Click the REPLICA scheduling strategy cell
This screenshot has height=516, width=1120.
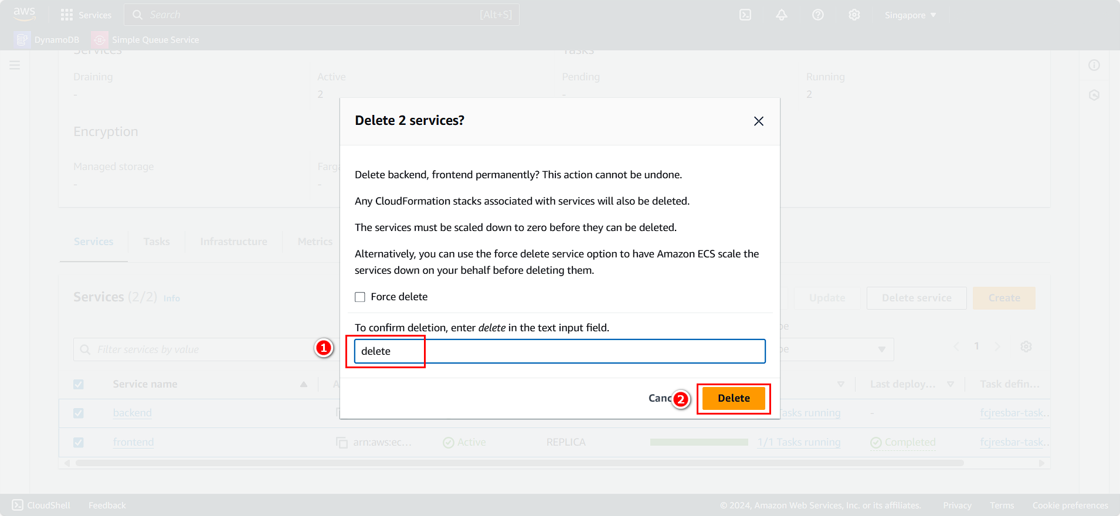coord(566,442)
